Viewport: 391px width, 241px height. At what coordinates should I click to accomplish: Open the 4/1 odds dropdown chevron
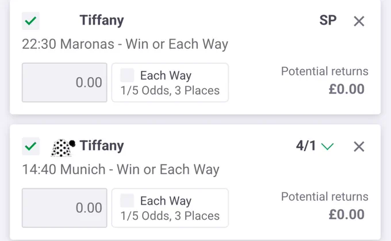327,146
